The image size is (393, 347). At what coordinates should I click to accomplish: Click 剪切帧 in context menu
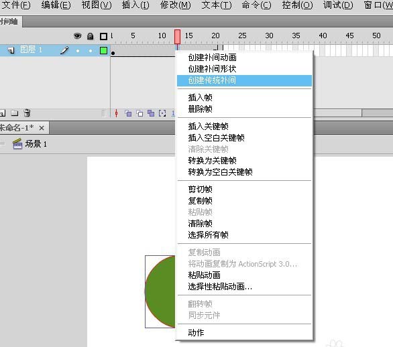pyautogui.click(x=244, y=190)
